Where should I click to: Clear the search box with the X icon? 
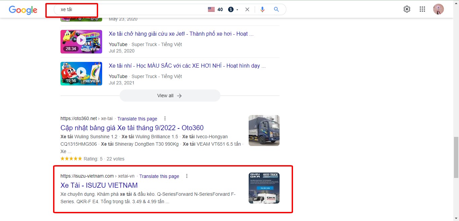click(247, 9)
